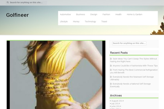The width and height of the screenshot is (164, 109).
Task: Open the August 2014 archive
Action: tap(118, 101)
